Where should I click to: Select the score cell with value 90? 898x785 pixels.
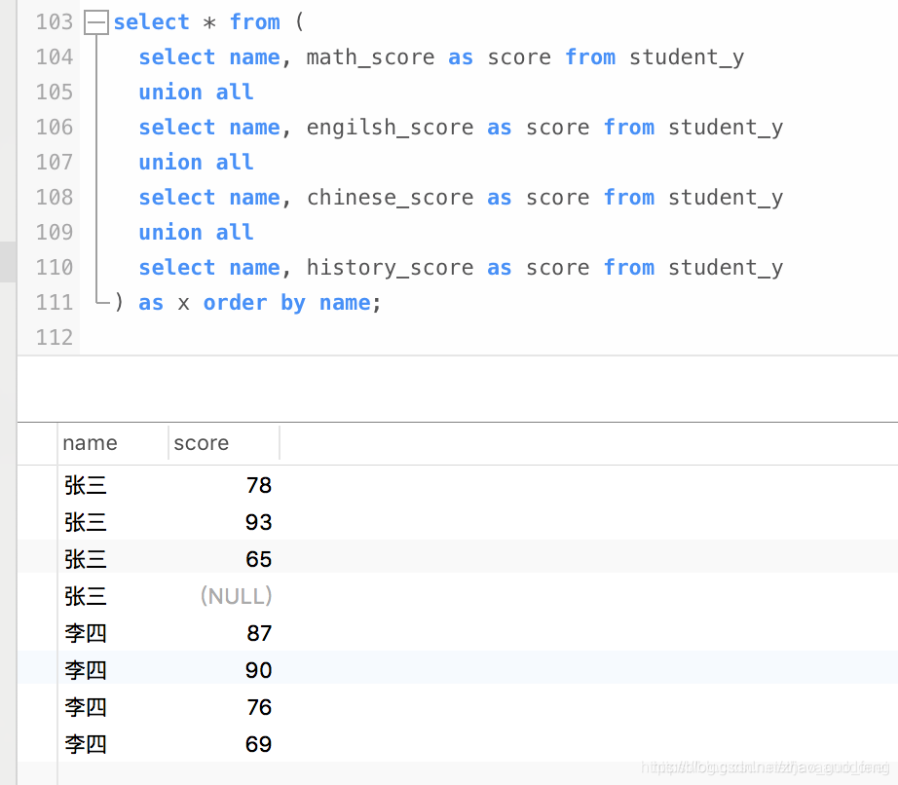(x=224, y=670)
